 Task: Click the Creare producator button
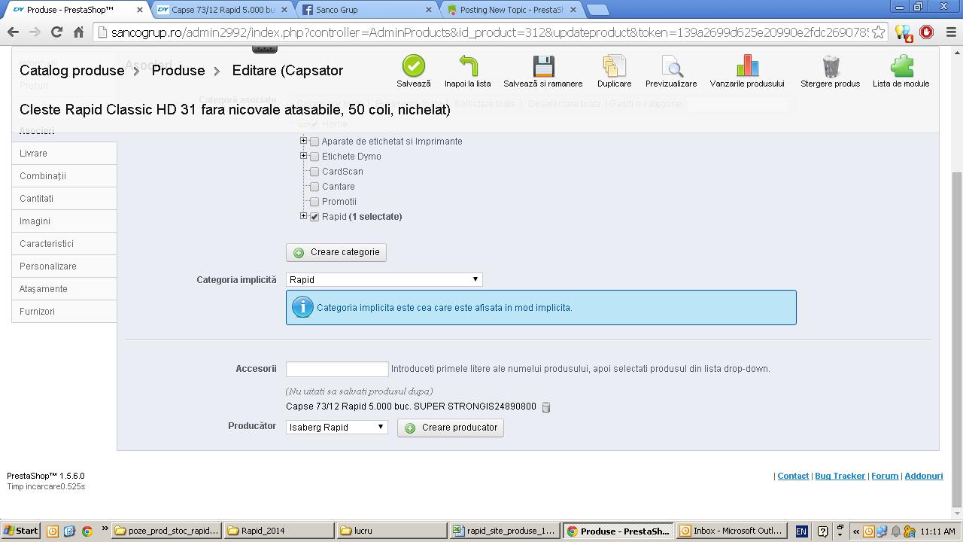[451, 428]
